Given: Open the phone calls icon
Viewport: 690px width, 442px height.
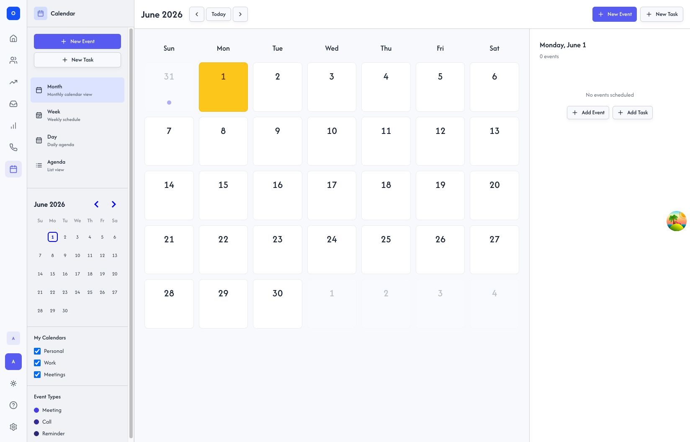Looking at the screenshot, I should click(13, 147).
